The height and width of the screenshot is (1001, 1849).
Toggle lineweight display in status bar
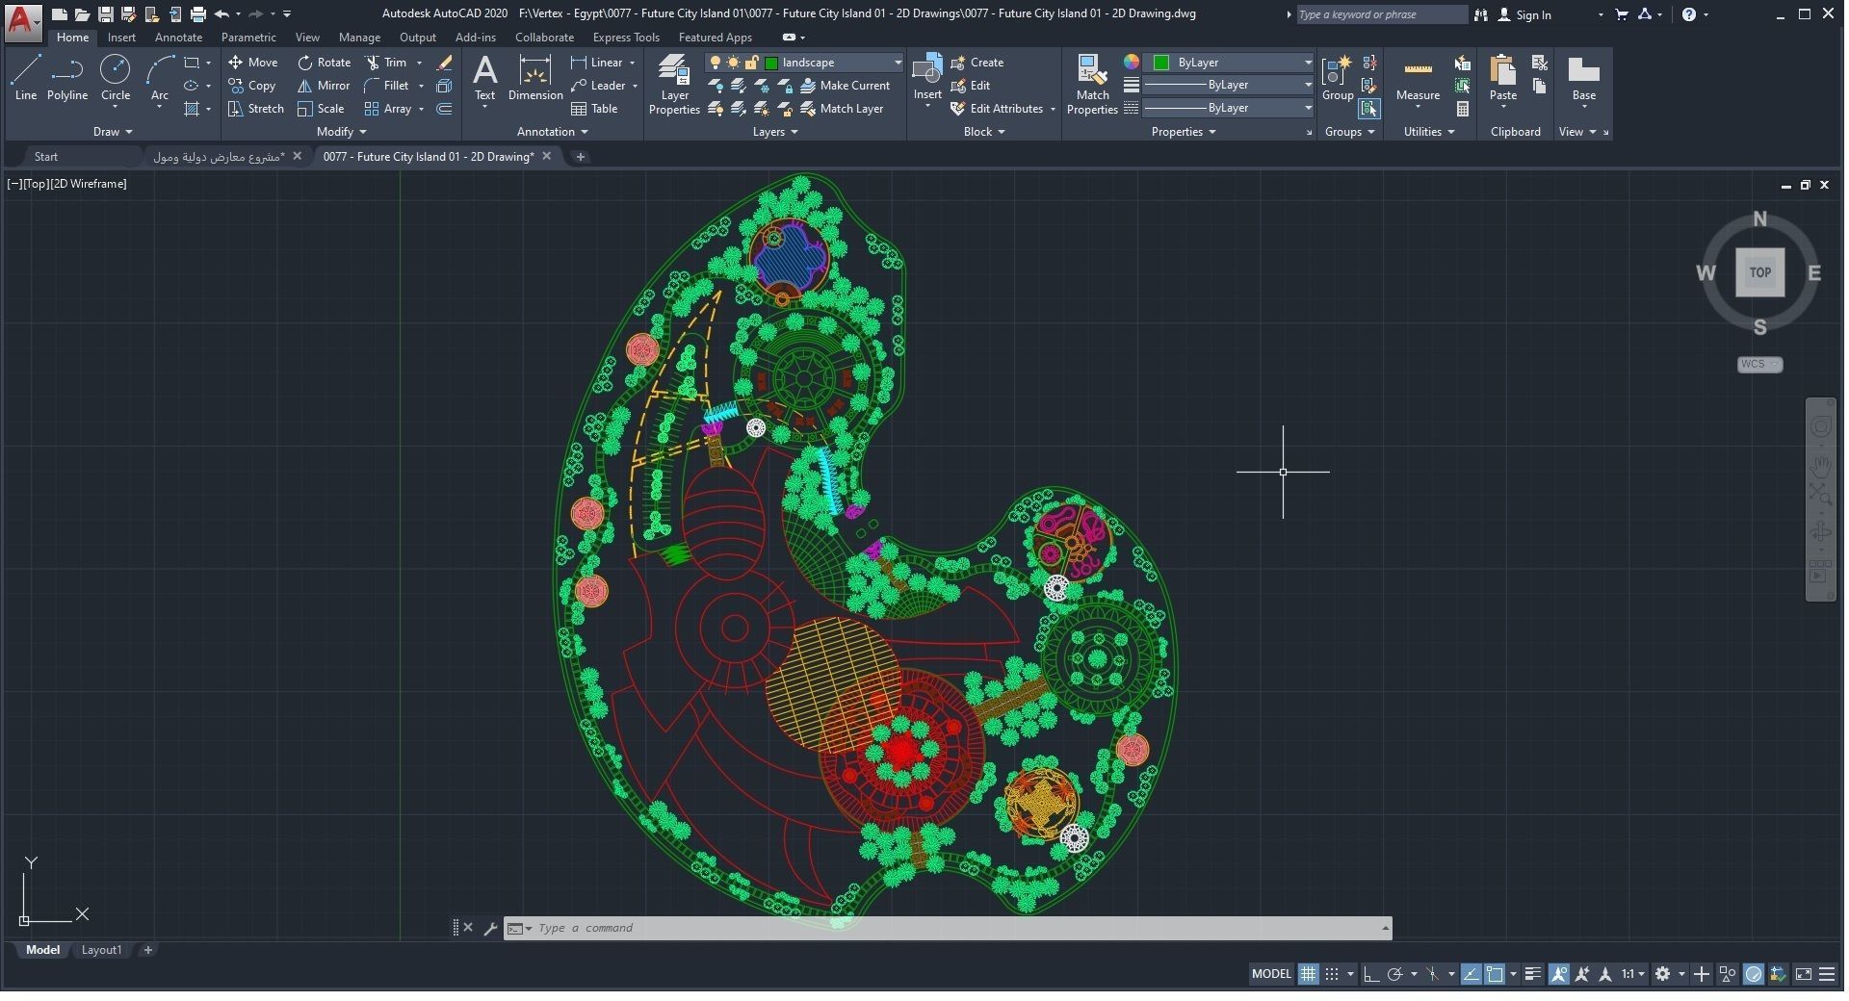1533,974
